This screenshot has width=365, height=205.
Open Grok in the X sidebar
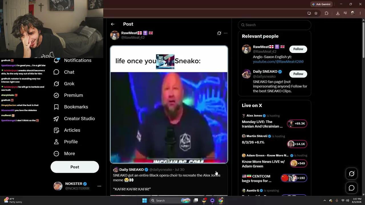pos(64,84)
